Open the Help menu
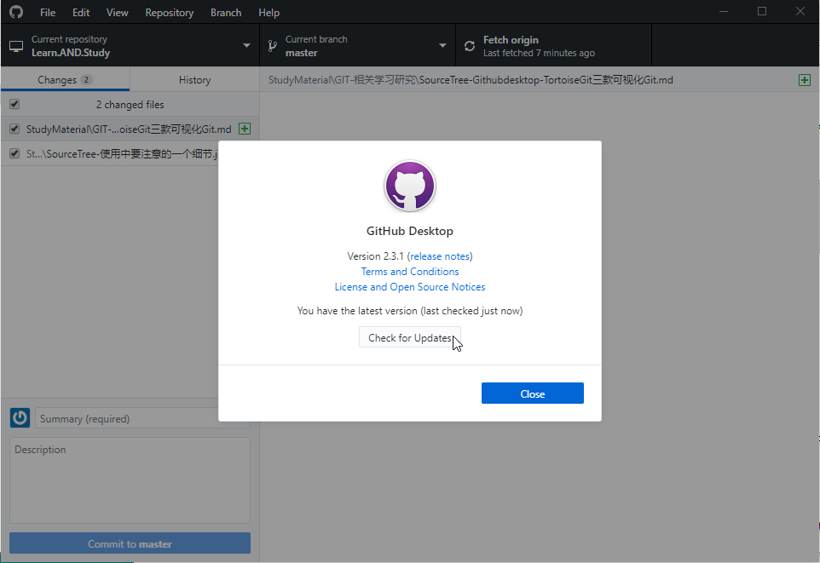Image resolution: width=820 pixels, height=563 pixels. [269, 12]
